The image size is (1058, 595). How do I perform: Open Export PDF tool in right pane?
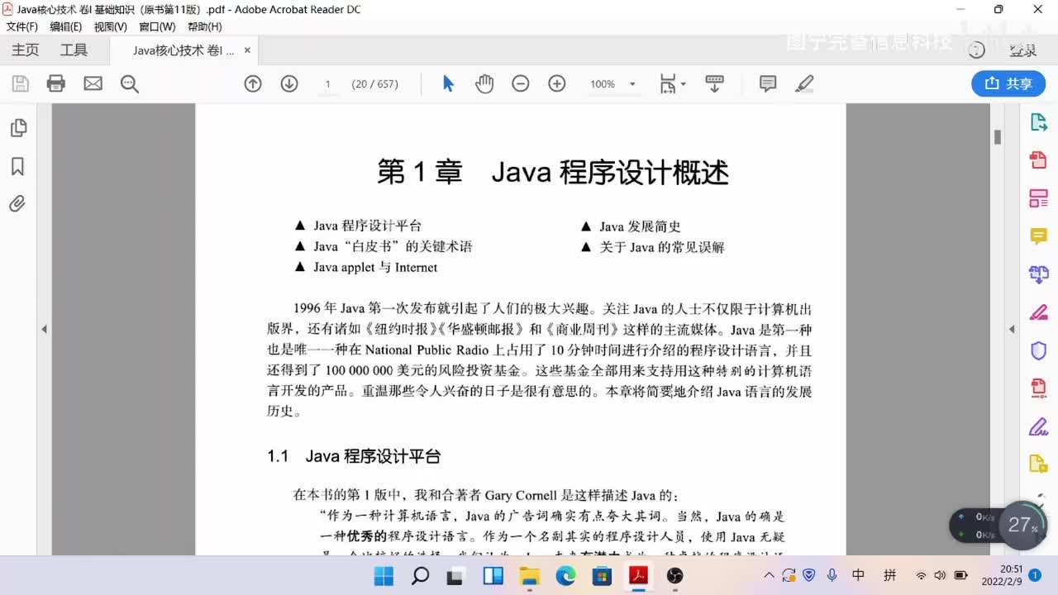click(x=1039, y=122)
